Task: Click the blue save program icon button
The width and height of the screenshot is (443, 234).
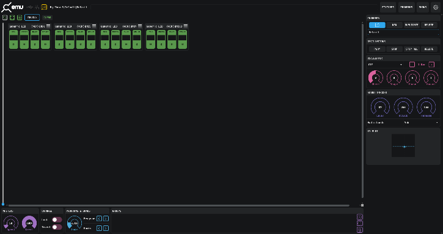Action: pyautogui.click(x=377, y=25)
